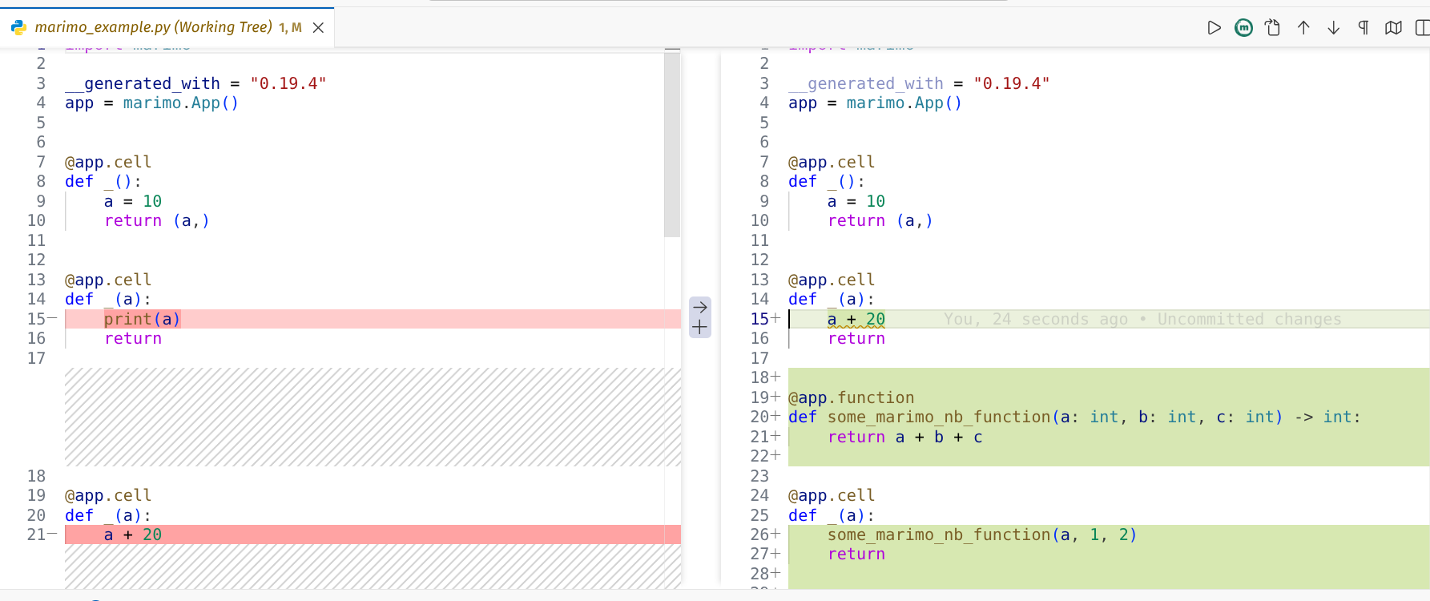Click the Open File icon in the toolbar
The height and width of the screenshot is (601, 1430).
tap(1273, 28)
